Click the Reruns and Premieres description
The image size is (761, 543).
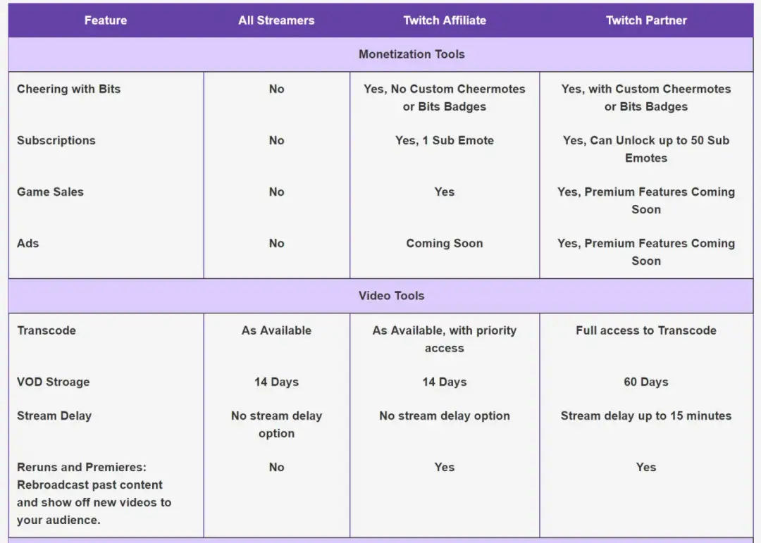coord(94,494)
